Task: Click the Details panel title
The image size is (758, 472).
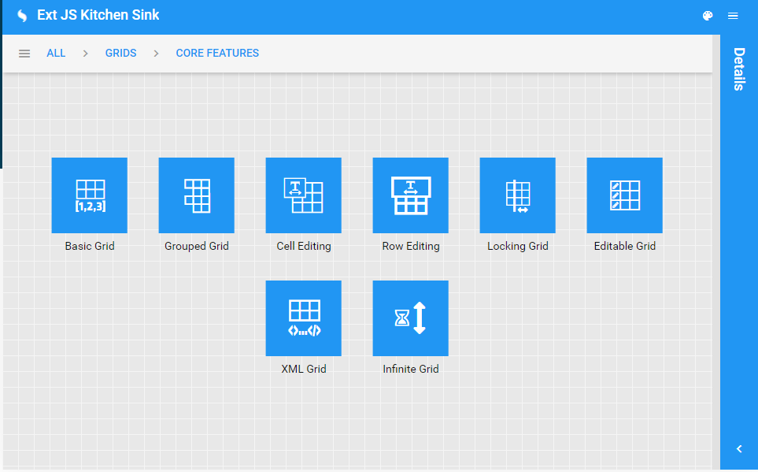Action: pos(739,69)
